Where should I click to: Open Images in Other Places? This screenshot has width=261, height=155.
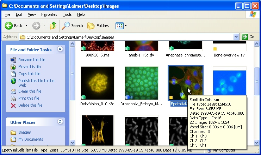point(24,132)
